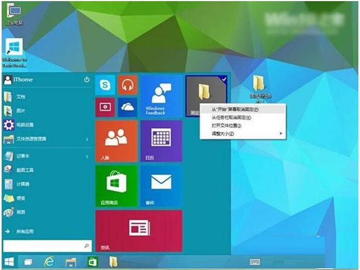Launch the Windows Feedback tile
The width and height of the screenshot is (360, 270).
(x=161, y=96)
